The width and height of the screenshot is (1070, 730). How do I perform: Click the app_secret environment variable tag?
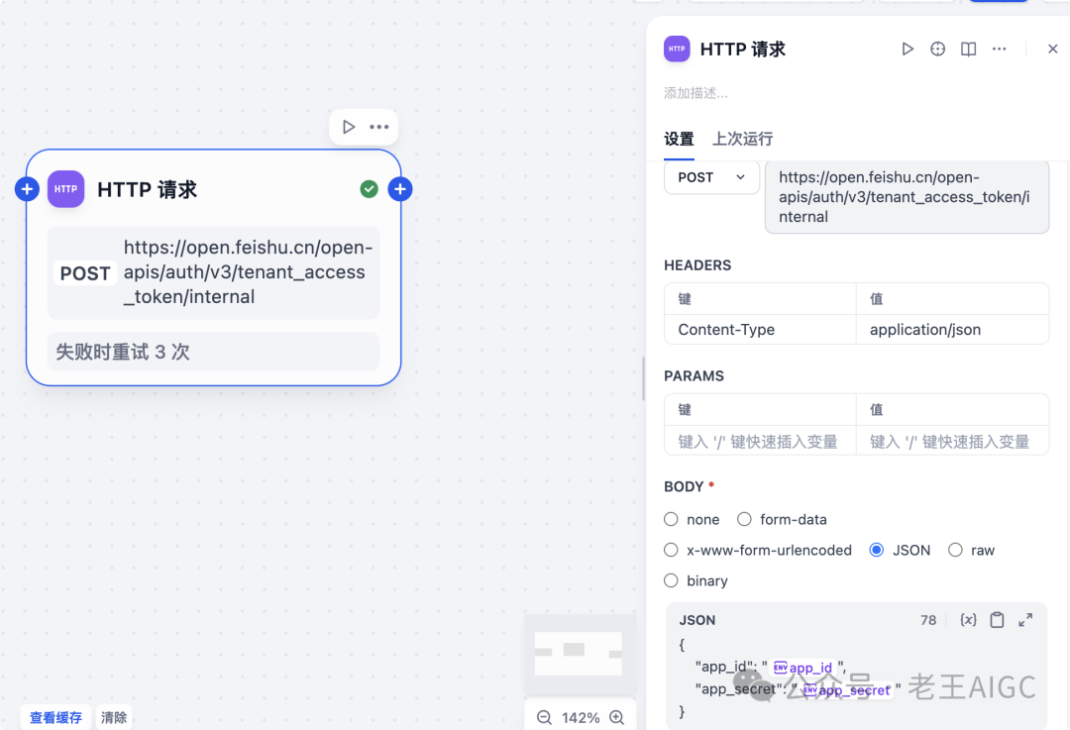(x=846, y=690)
